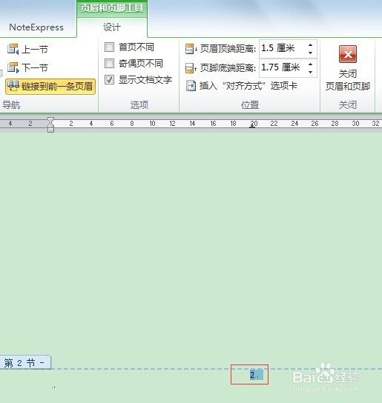The height and width of the screenshot is (403, 382).
Task: Check the 奇偶页不同 checkbox
Action: [109, 63]
